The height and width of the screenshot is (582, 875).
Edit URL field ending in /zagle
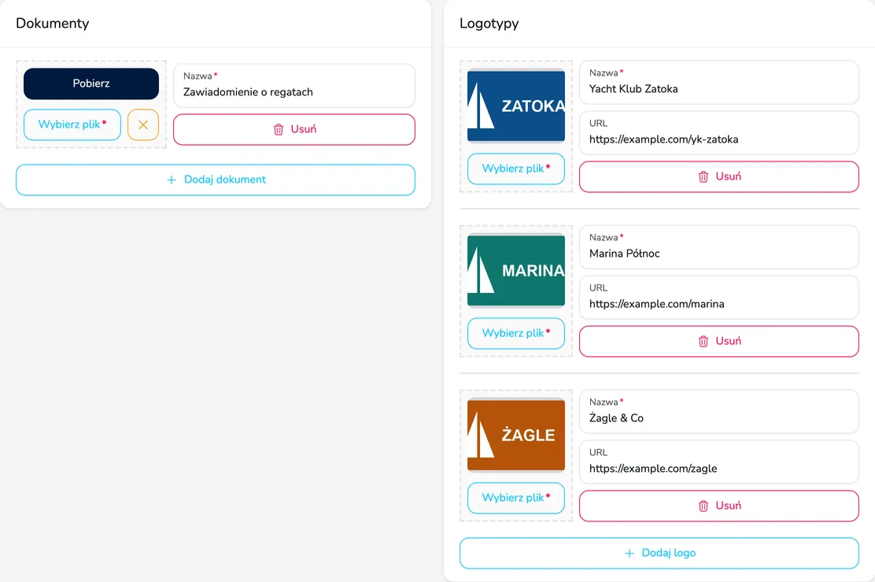pyautogui.click(x=718, y=462)
